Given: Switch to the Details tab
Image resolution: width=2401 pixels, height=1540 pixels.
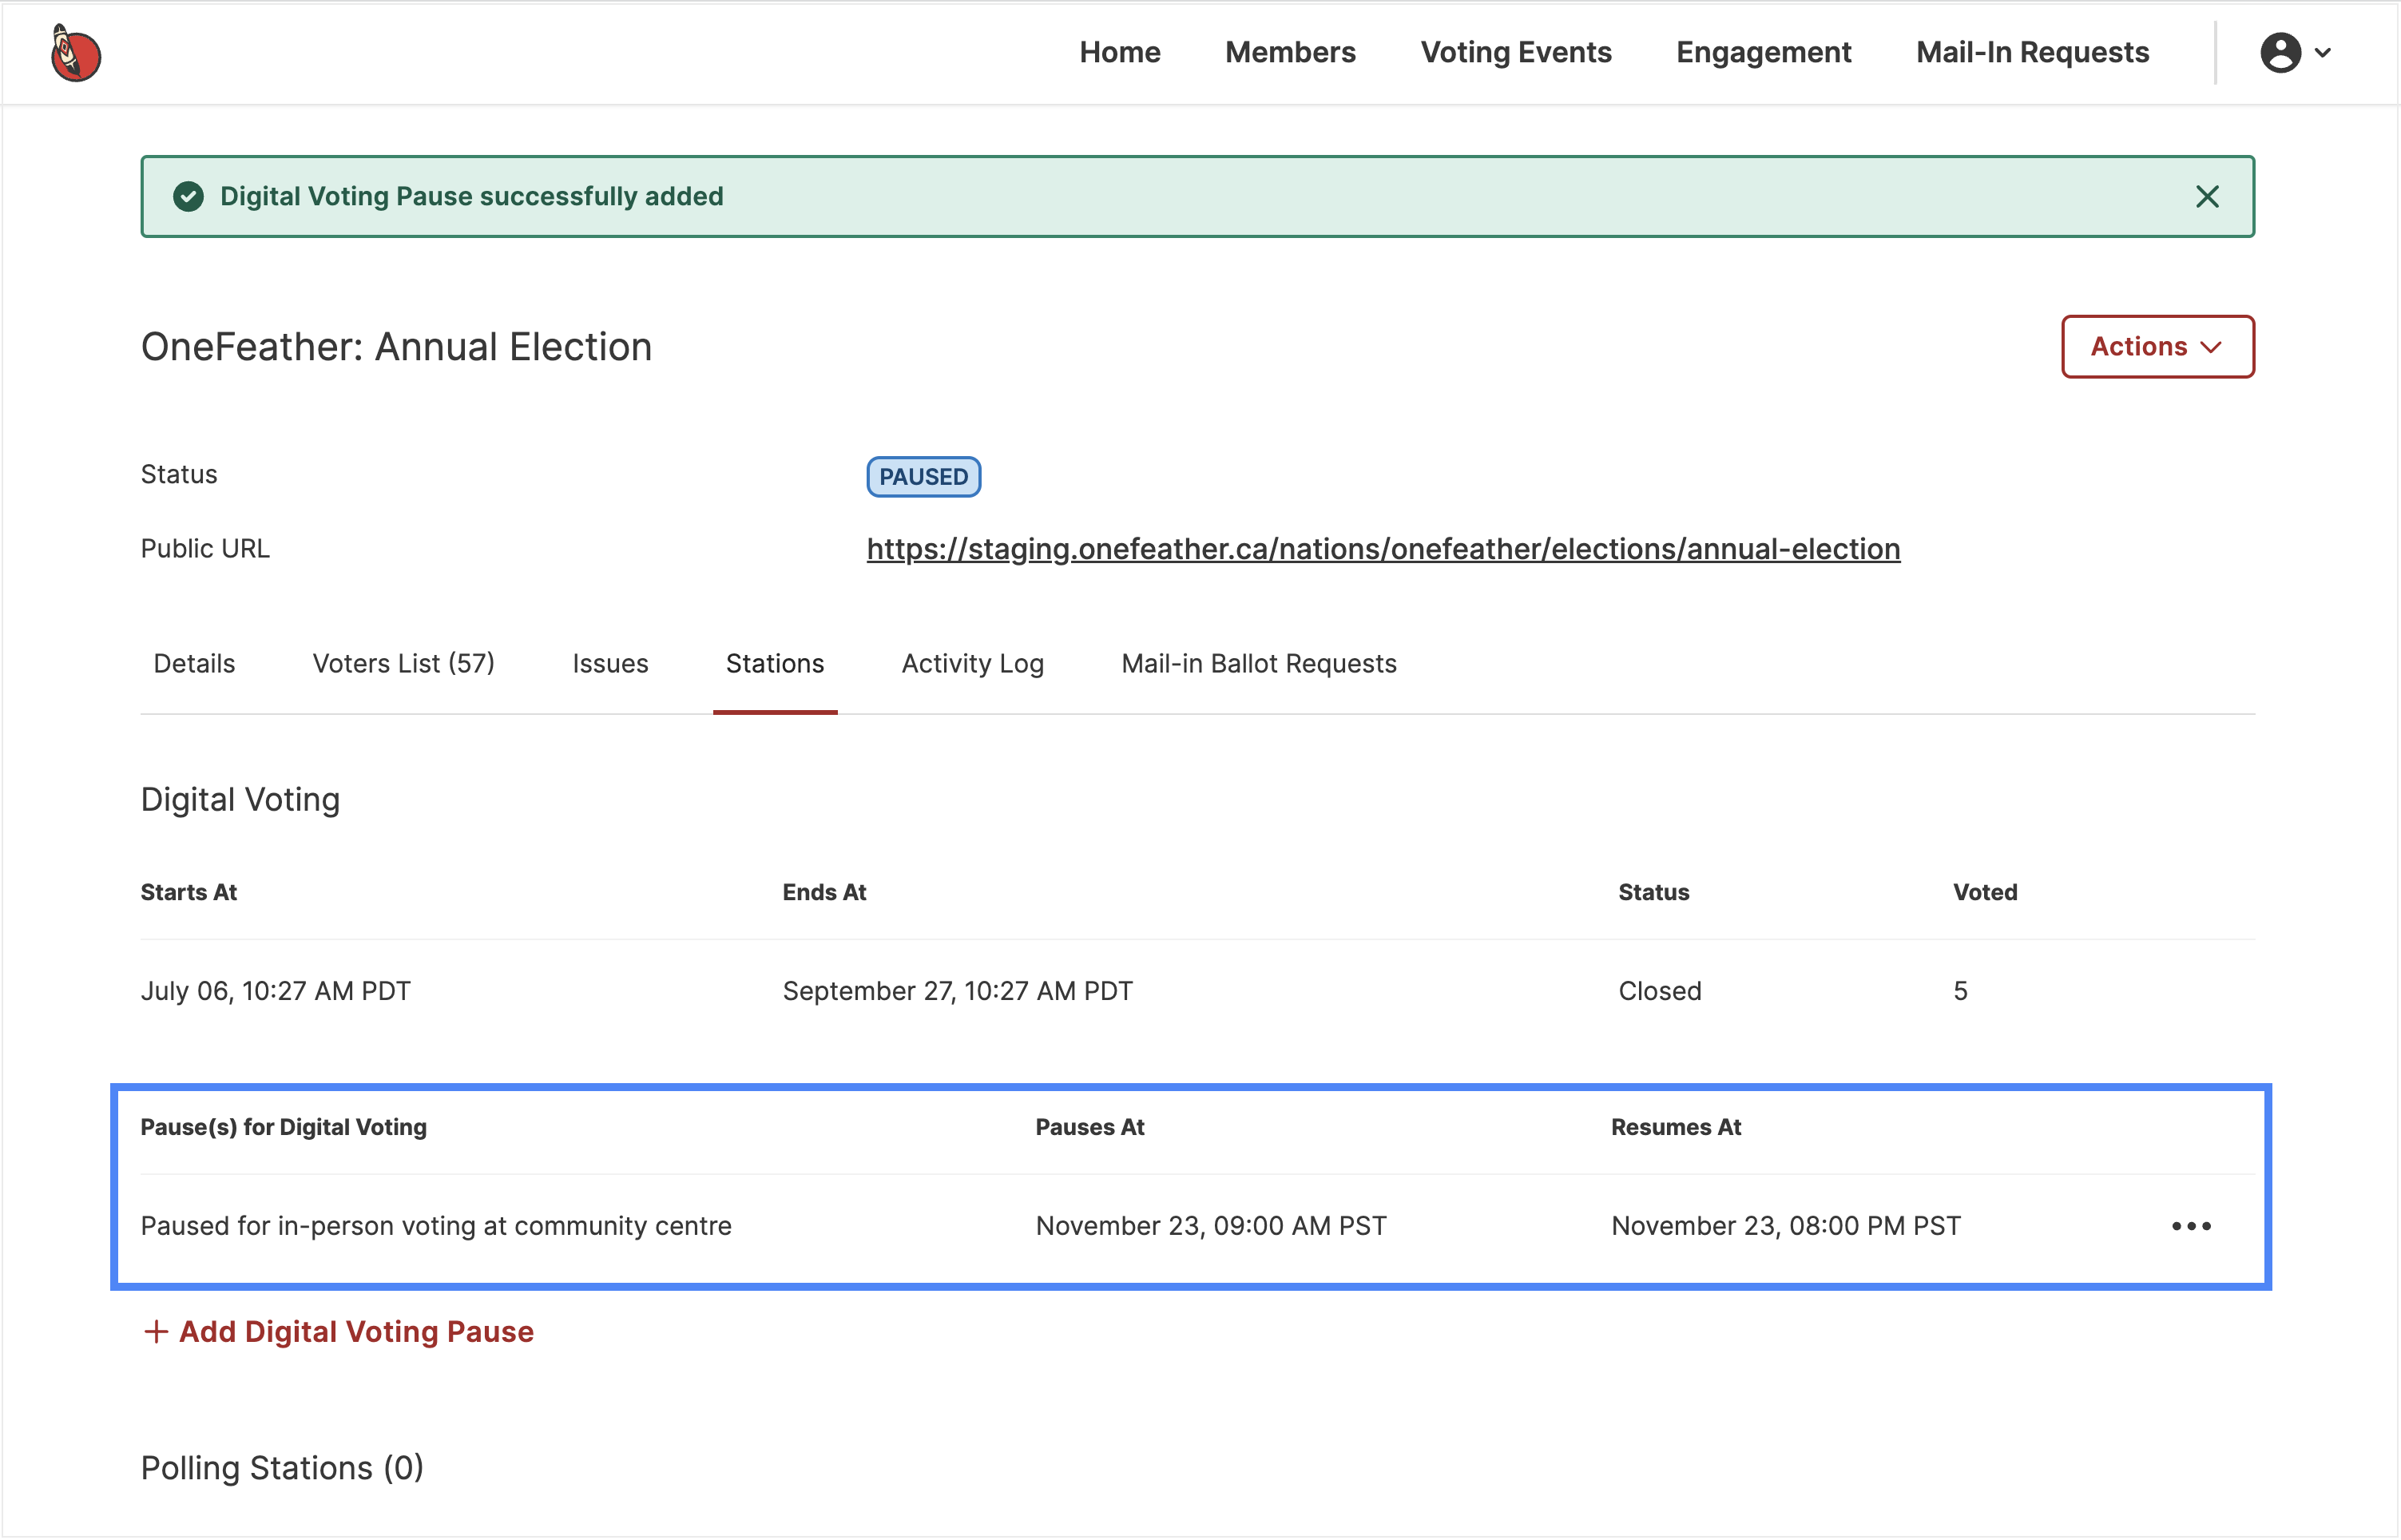Looking at the screenshot, I should coord(194,664).
